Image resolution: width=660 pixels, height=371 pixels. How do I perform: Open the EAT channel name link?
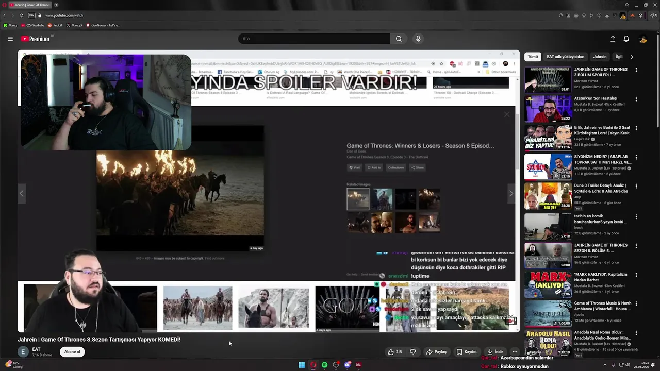point(36,349)
